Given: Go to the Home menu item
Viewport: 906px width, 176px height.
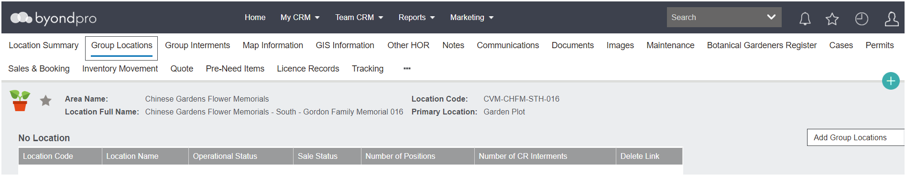Looking at the screenshot, I should tap(255, 17).
